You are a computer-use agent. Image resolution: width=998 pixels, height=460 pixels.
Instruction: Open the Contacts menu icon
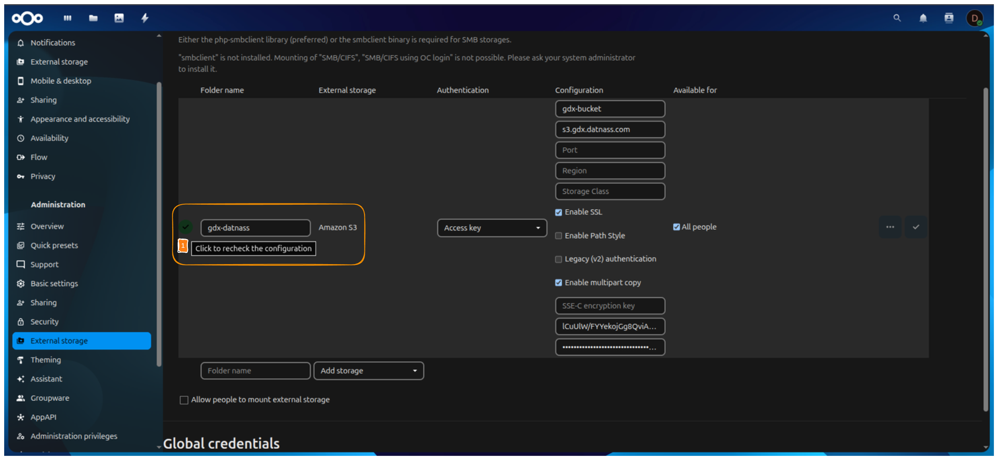pyautogui.click(x=949, y=18)
